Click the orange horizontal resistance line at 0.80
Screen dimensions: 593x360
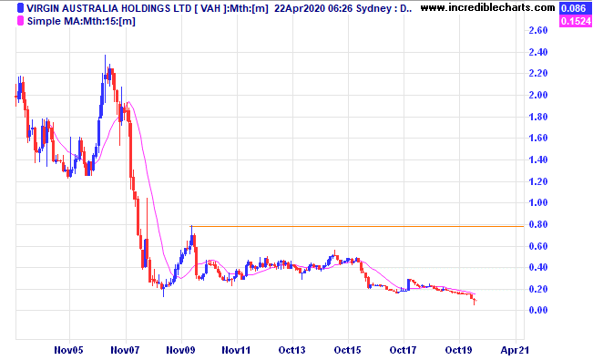tap(358, 226)
